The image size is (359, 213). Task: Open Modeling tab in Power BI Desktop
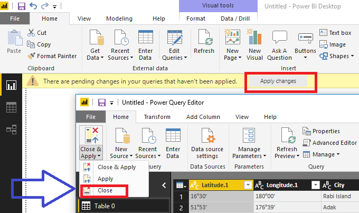[x=119, y=18]
